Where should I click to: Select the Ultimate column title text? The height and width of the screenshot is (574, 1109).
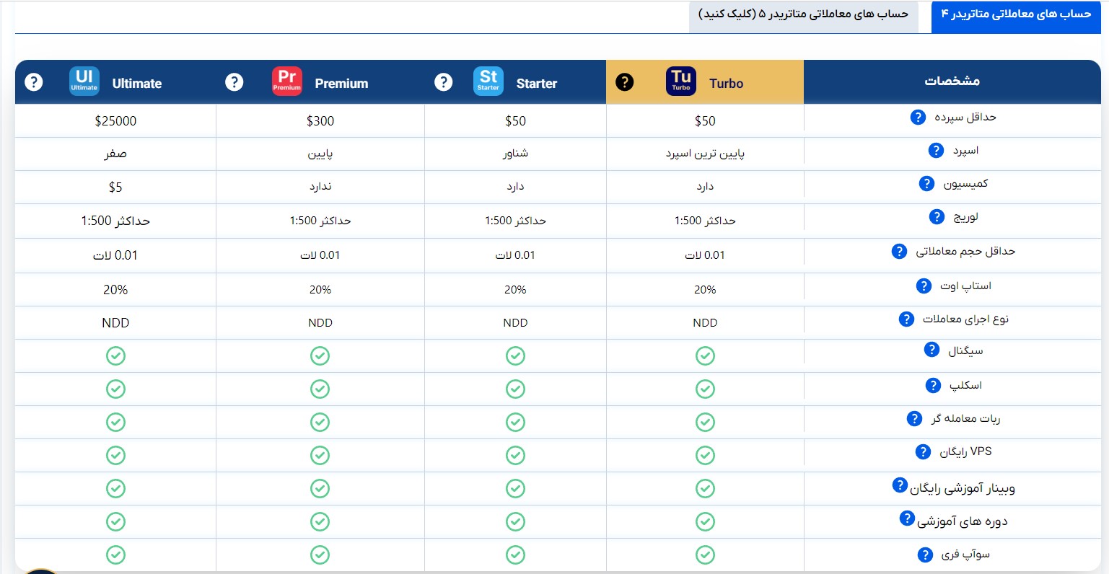coord(137,84)
